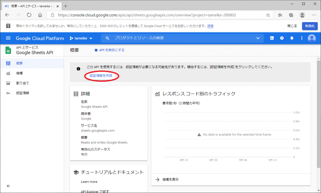Open the hamburger navigation menu
The height and width of the screenshot is (193, 321).
click(x=8, y=38)
